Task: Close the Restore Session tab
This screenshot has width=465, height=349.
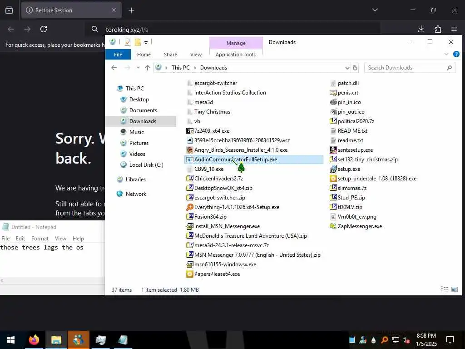Action: [x=114, y=10]
